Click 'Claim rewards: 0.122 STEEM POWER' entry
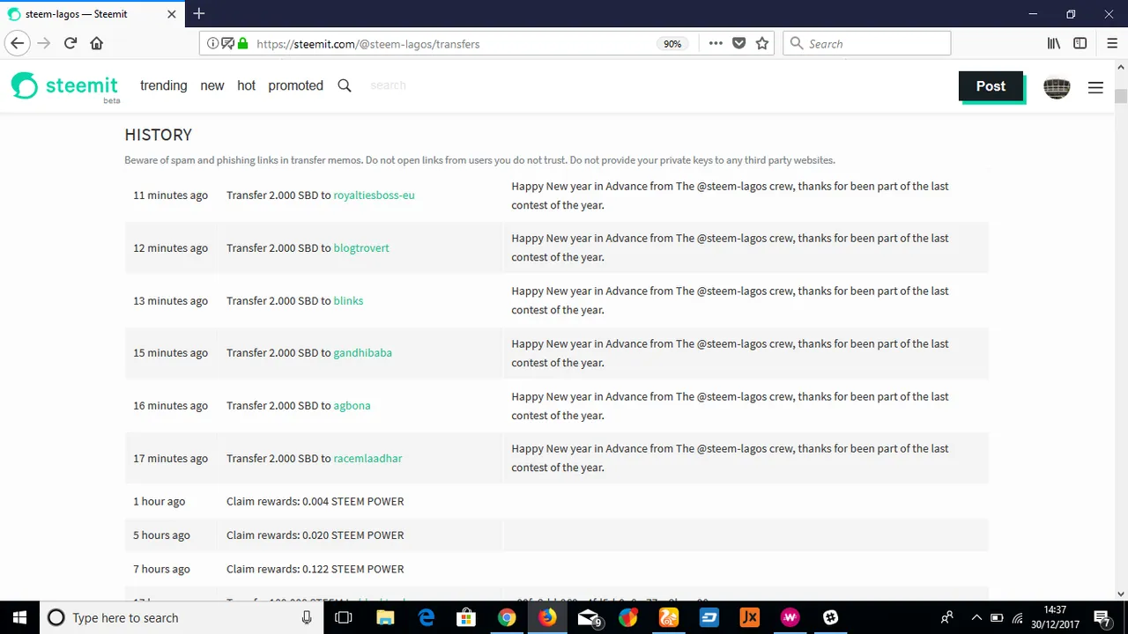This screenshot has width=1128, height=634. coord(315,570)
